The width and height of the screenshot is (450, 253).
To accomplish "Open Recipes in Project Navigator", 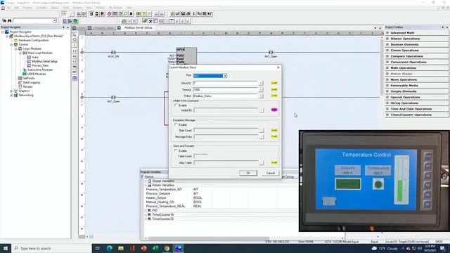I will tap(27, 86).
